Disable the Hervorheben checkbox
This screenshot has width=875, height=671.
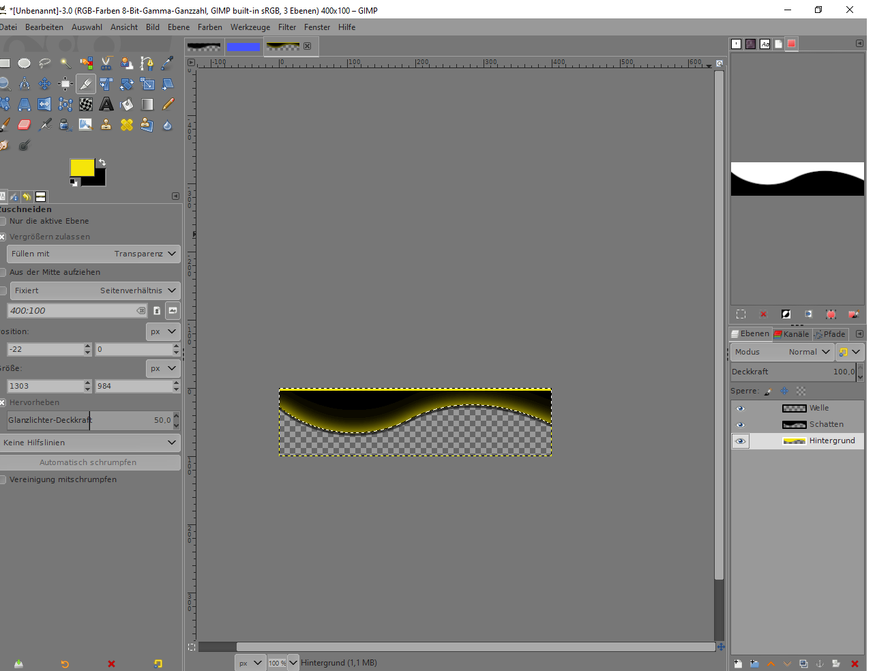(3, 402)
